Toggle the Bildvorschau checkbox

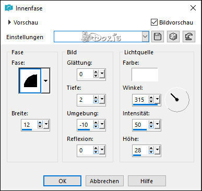(154, 22)
